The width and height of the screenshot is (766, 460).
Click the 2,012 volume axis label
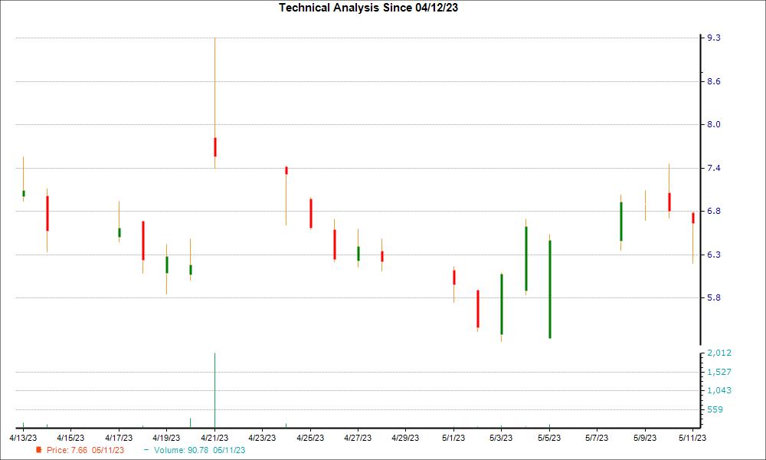(x=719, y=353)
